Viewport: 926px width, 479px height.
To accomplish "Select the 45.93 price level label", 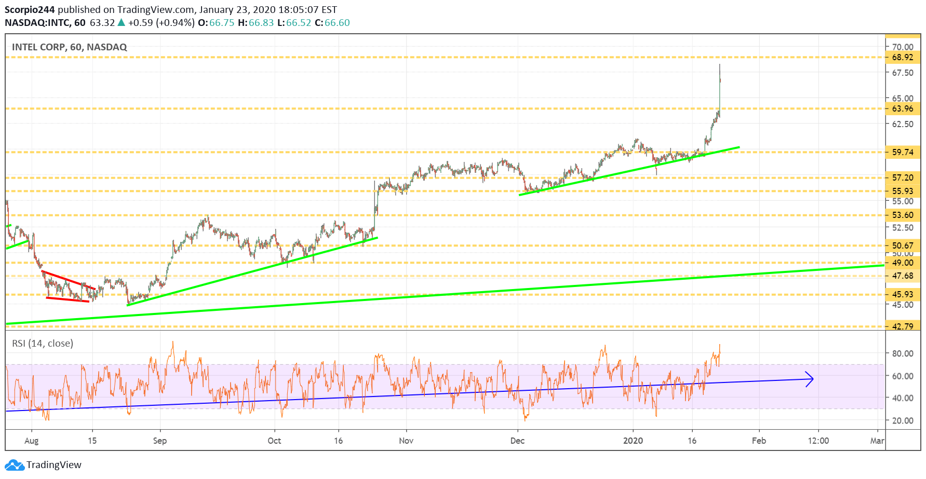I will (x=903, y=294).
